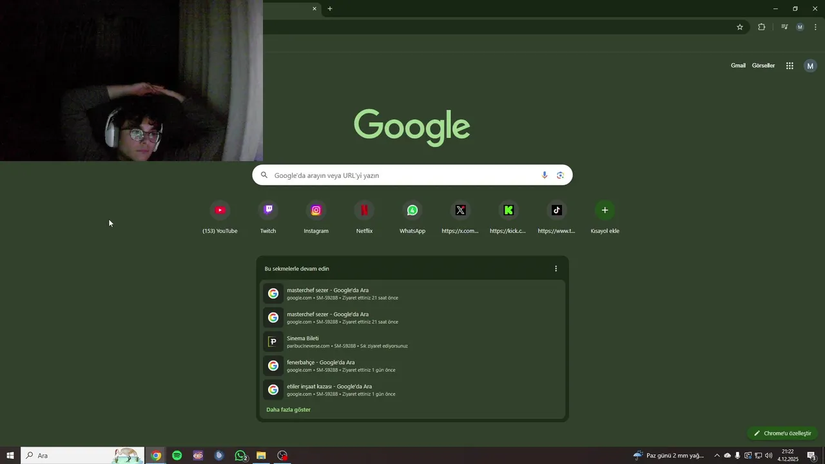The width and height of the screenshot is (825, 464).
Task: Open fenerbahçe Google search entry
Action: pos(412,365)
